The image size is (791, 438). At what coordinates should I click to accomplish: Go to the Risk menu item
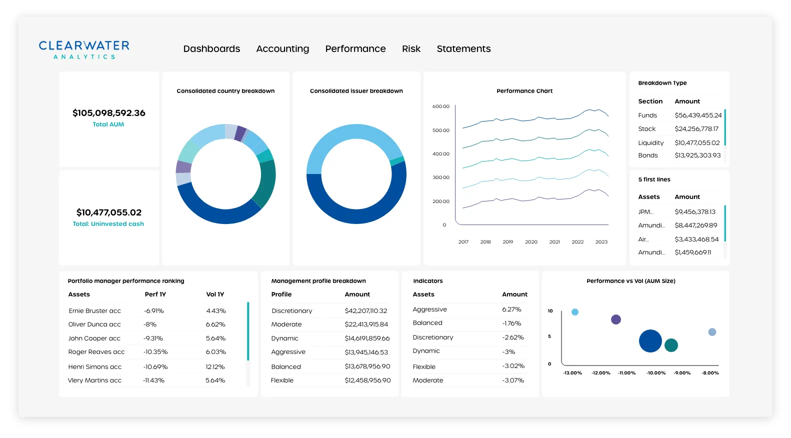(411, 49)
